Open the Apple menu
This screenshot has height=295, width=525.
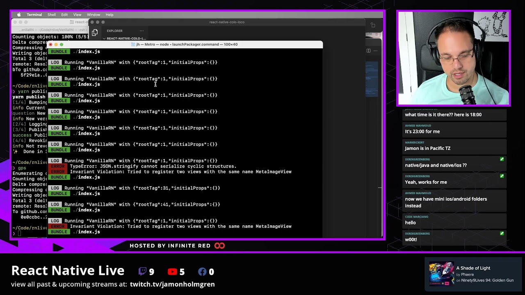tap(19, 15)
